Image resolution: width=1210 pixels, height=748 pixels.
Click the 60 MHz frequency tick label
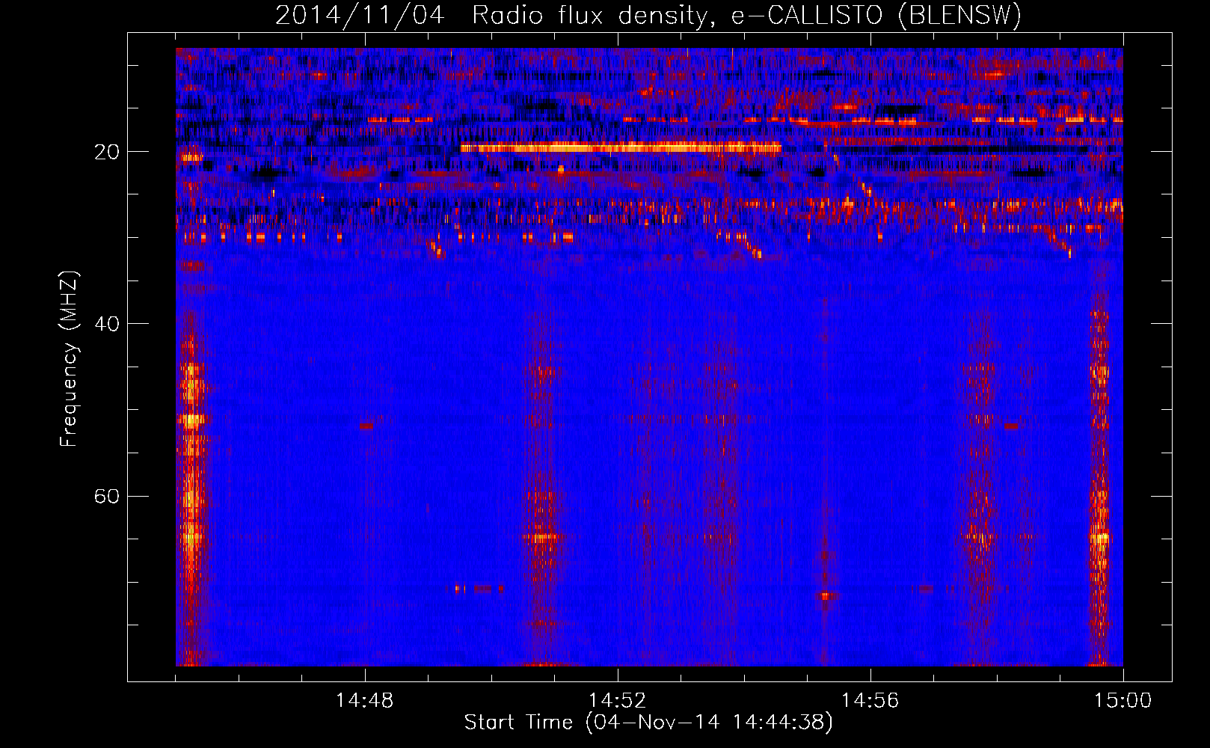click(x=107, y=496)
